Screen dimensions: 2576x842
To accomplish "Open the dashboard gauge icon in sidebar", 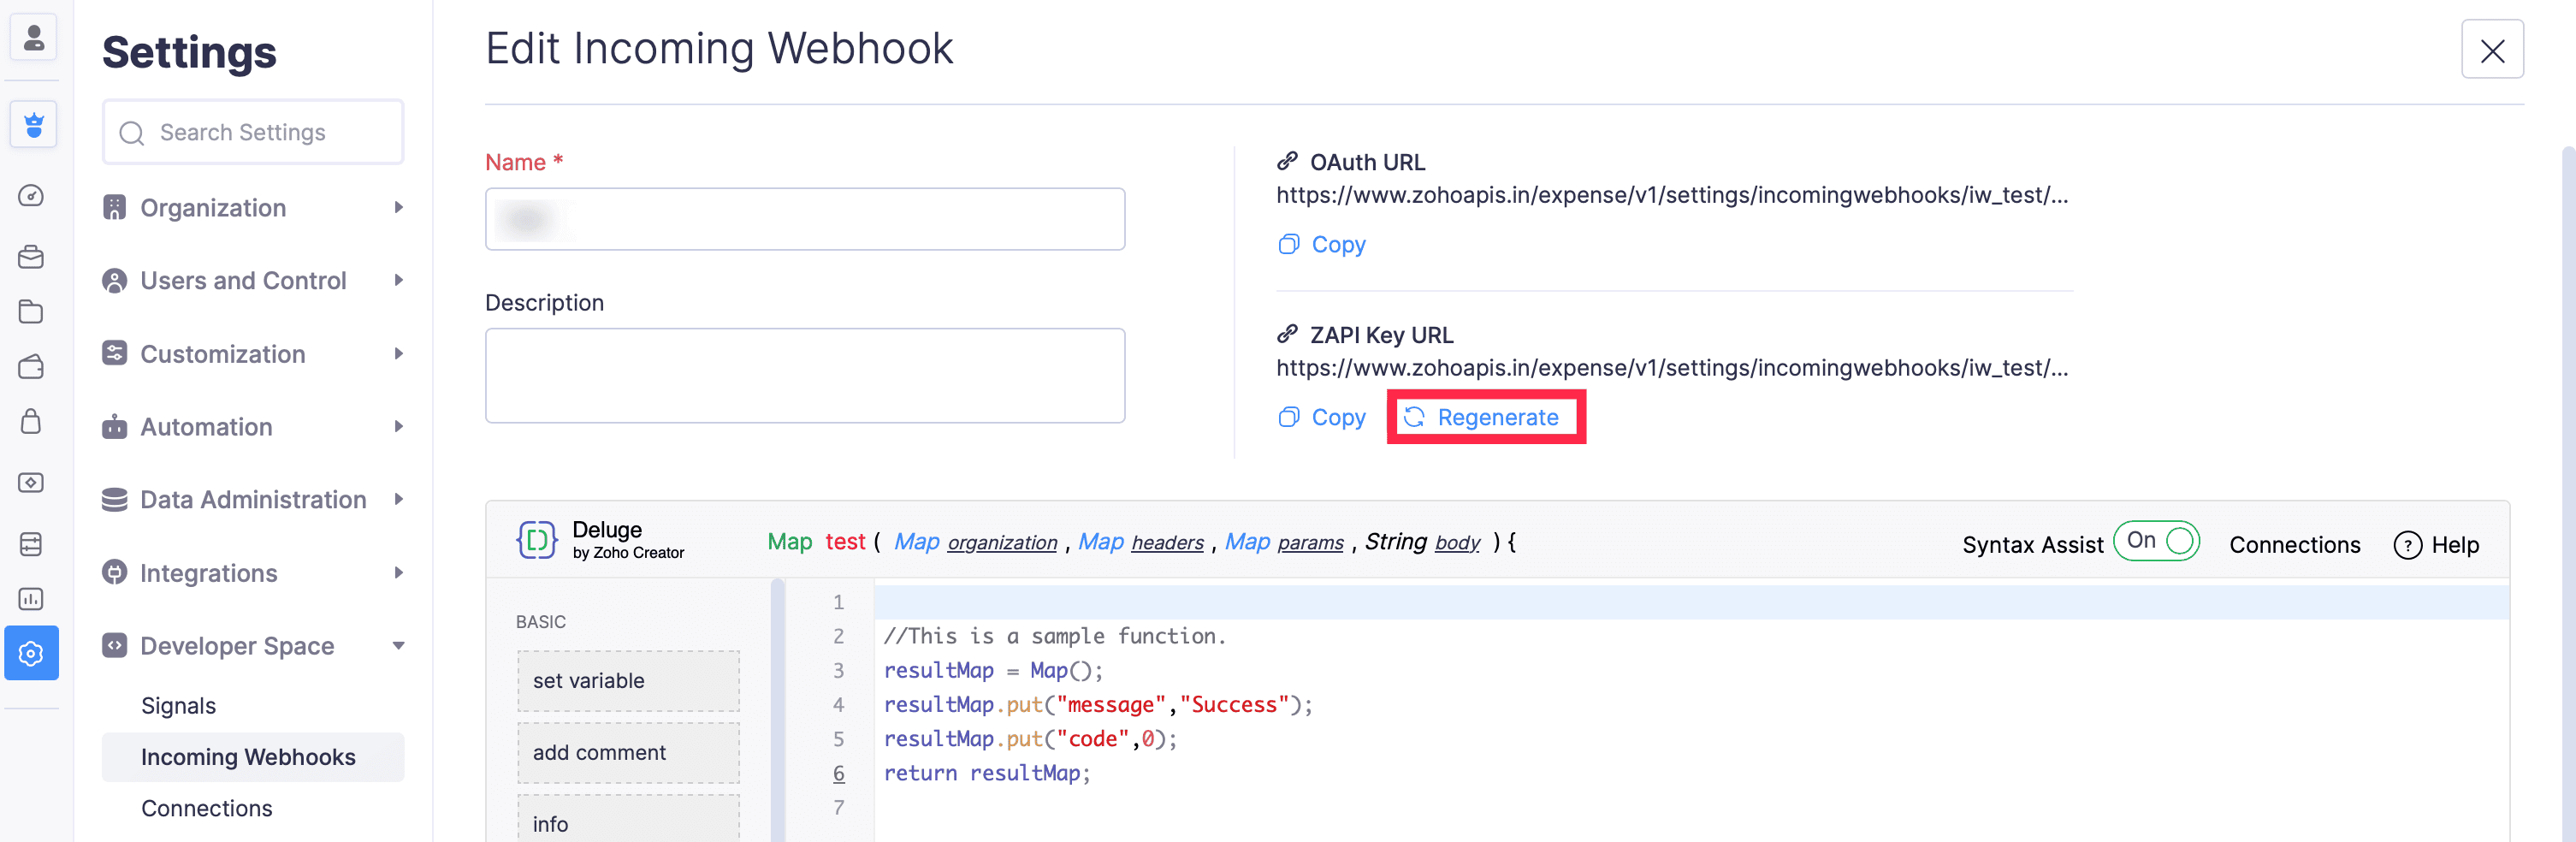I will click(31, 196).
